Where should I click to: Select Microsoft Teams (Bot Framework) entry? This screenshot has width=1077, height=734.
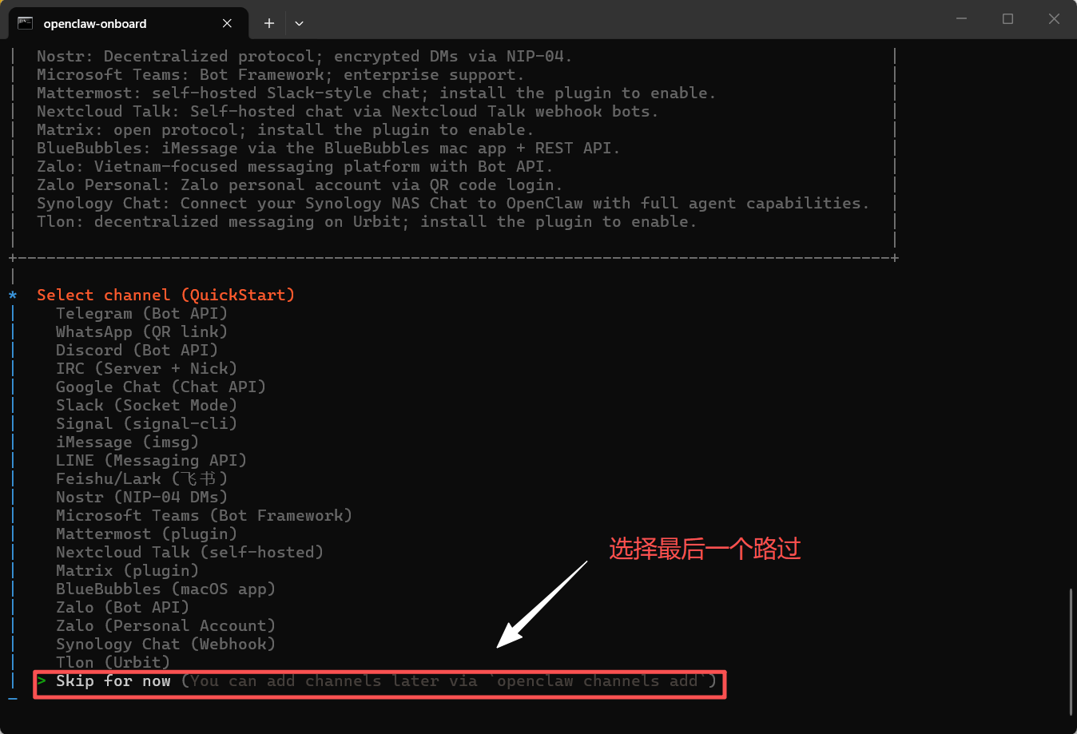pos(204,515)
